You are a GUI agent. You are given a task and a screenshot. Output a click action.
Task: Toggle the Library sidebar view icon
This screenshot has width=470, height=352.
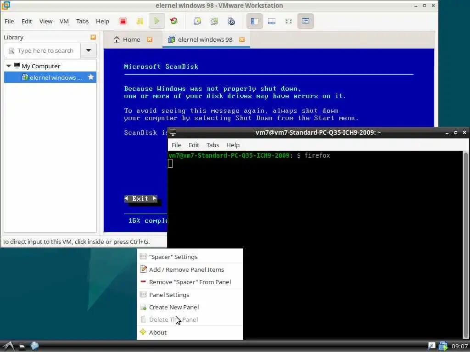(254, 21)
